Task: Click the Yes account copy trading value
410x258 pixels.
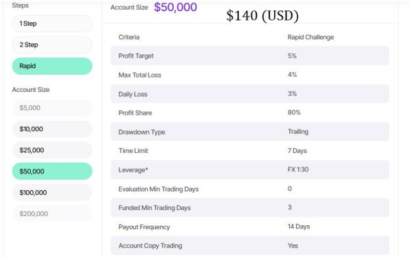Action: point(293,246)
